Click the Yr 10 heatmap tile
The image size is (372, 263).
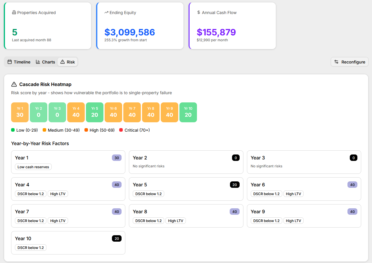coord(188,112)
